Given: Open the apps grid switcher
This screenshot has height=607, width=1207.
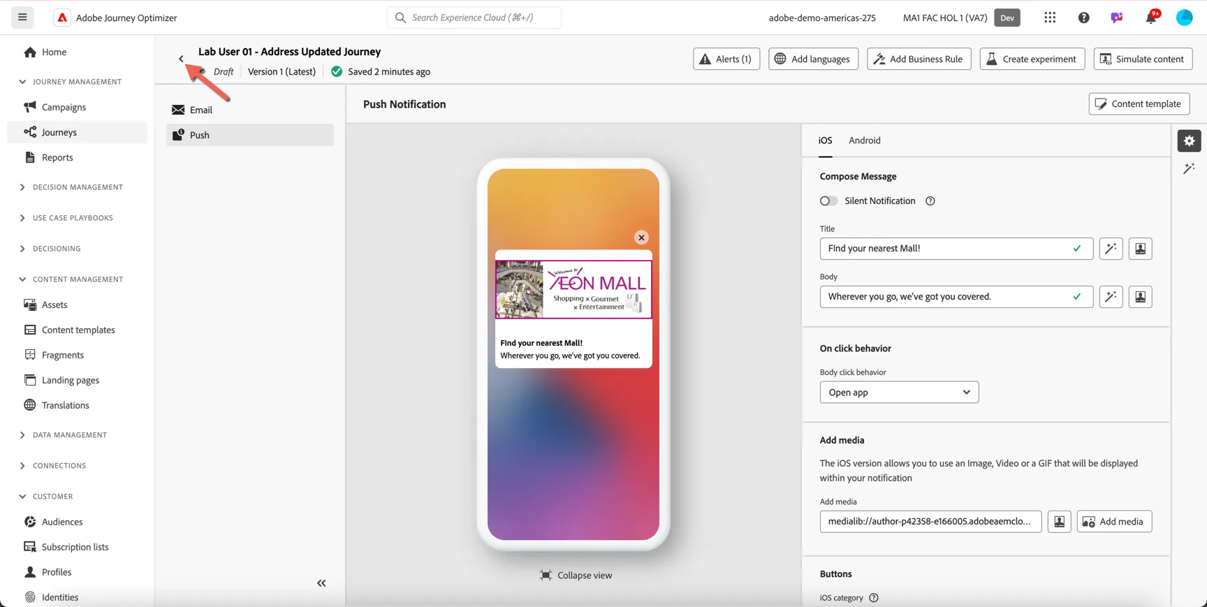Looking at the screenshot, I should 1050,17.
